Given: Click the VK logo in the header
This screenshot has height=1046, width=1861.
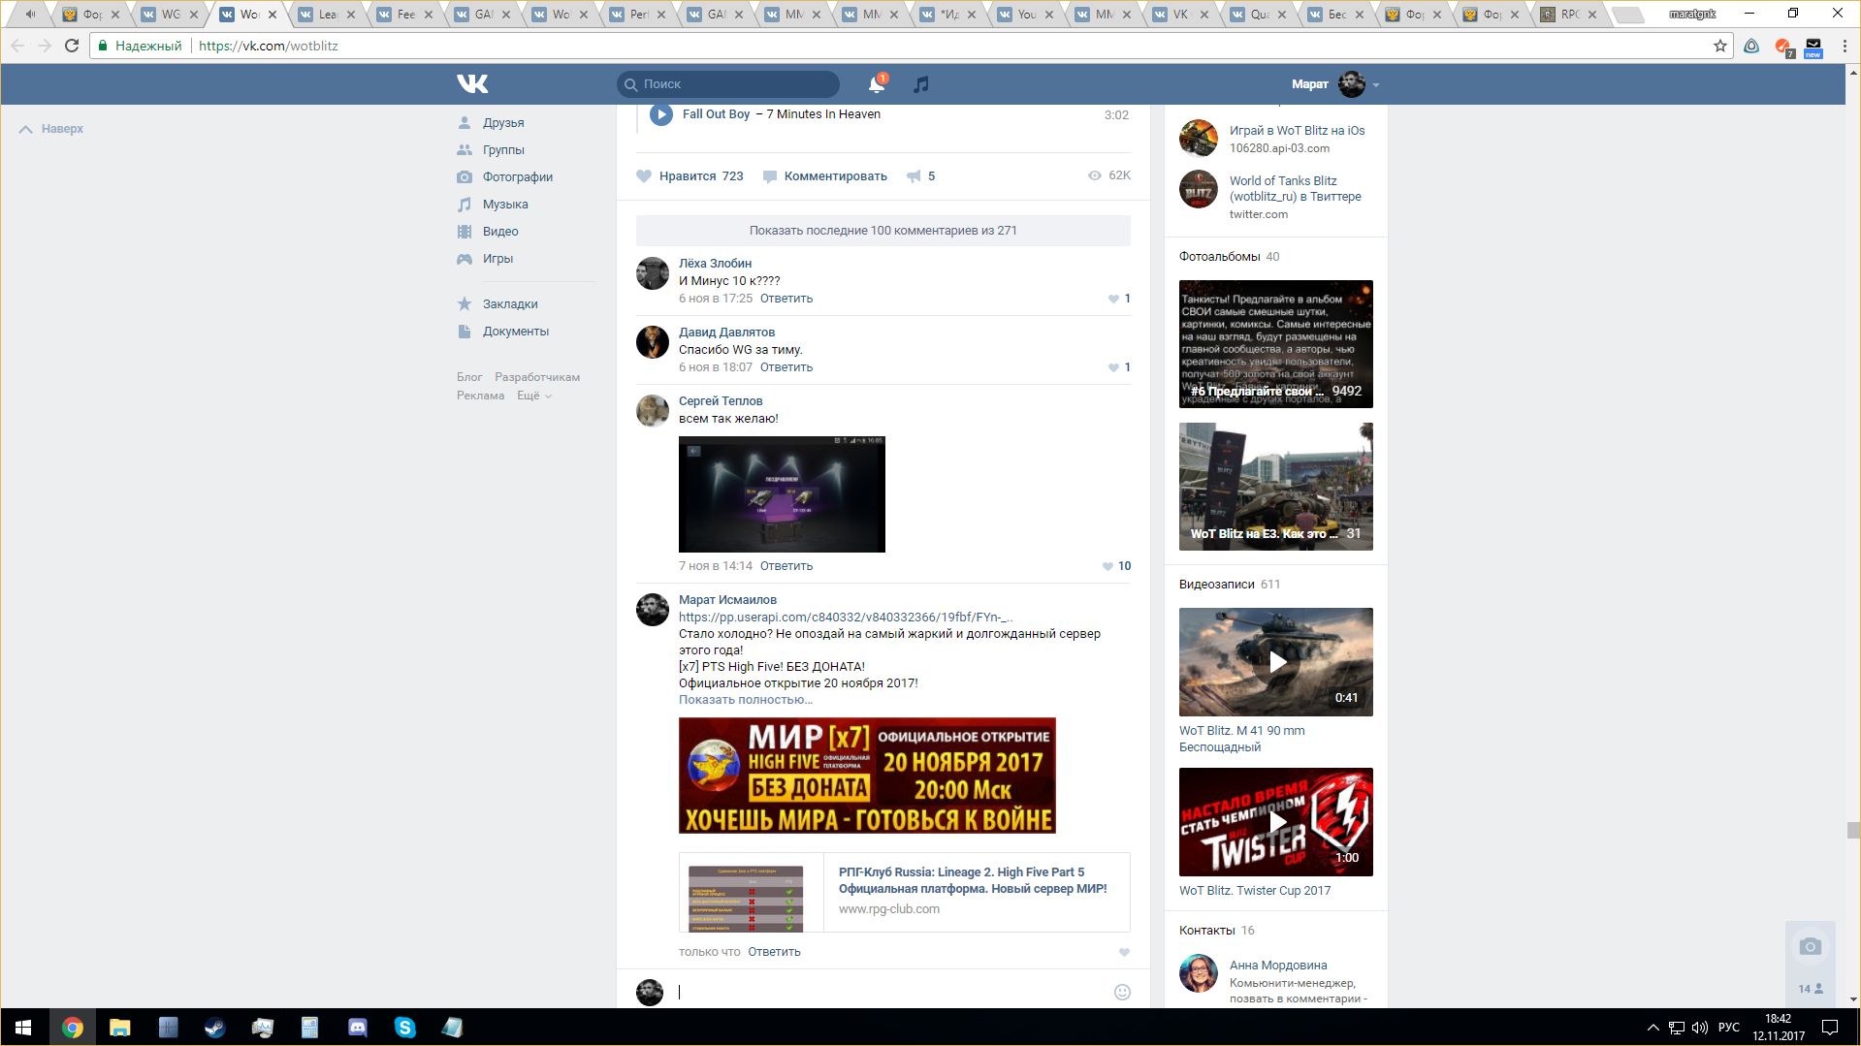Looking at the screenshot, I should [x=472, y=84].
